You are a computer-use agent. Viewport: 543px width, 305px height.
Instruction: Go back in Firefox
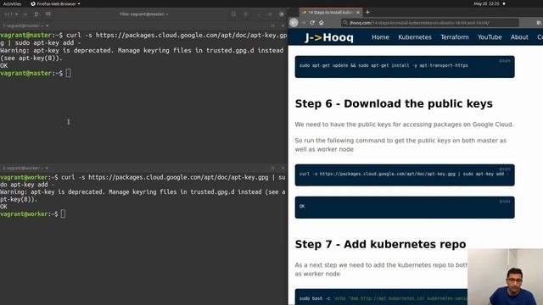294,23
